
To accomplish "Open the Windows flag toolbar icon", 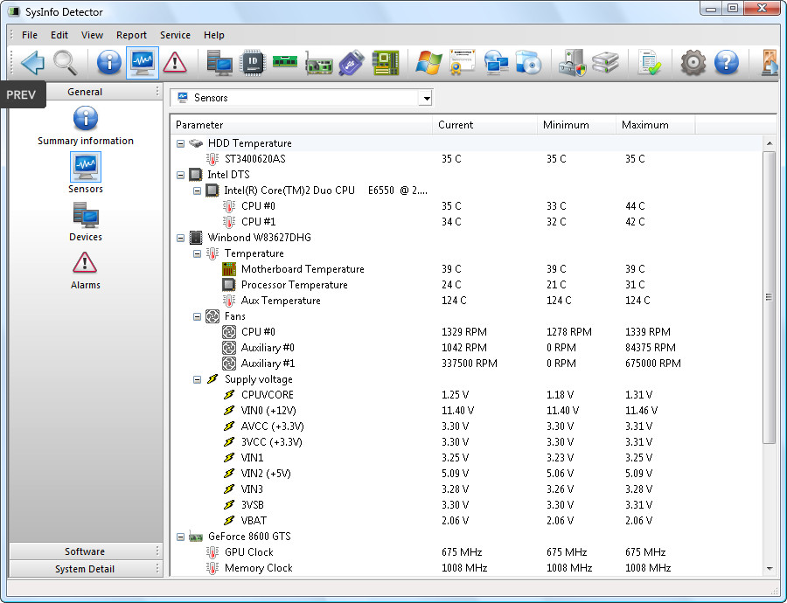I will click(x=428, y=63).
